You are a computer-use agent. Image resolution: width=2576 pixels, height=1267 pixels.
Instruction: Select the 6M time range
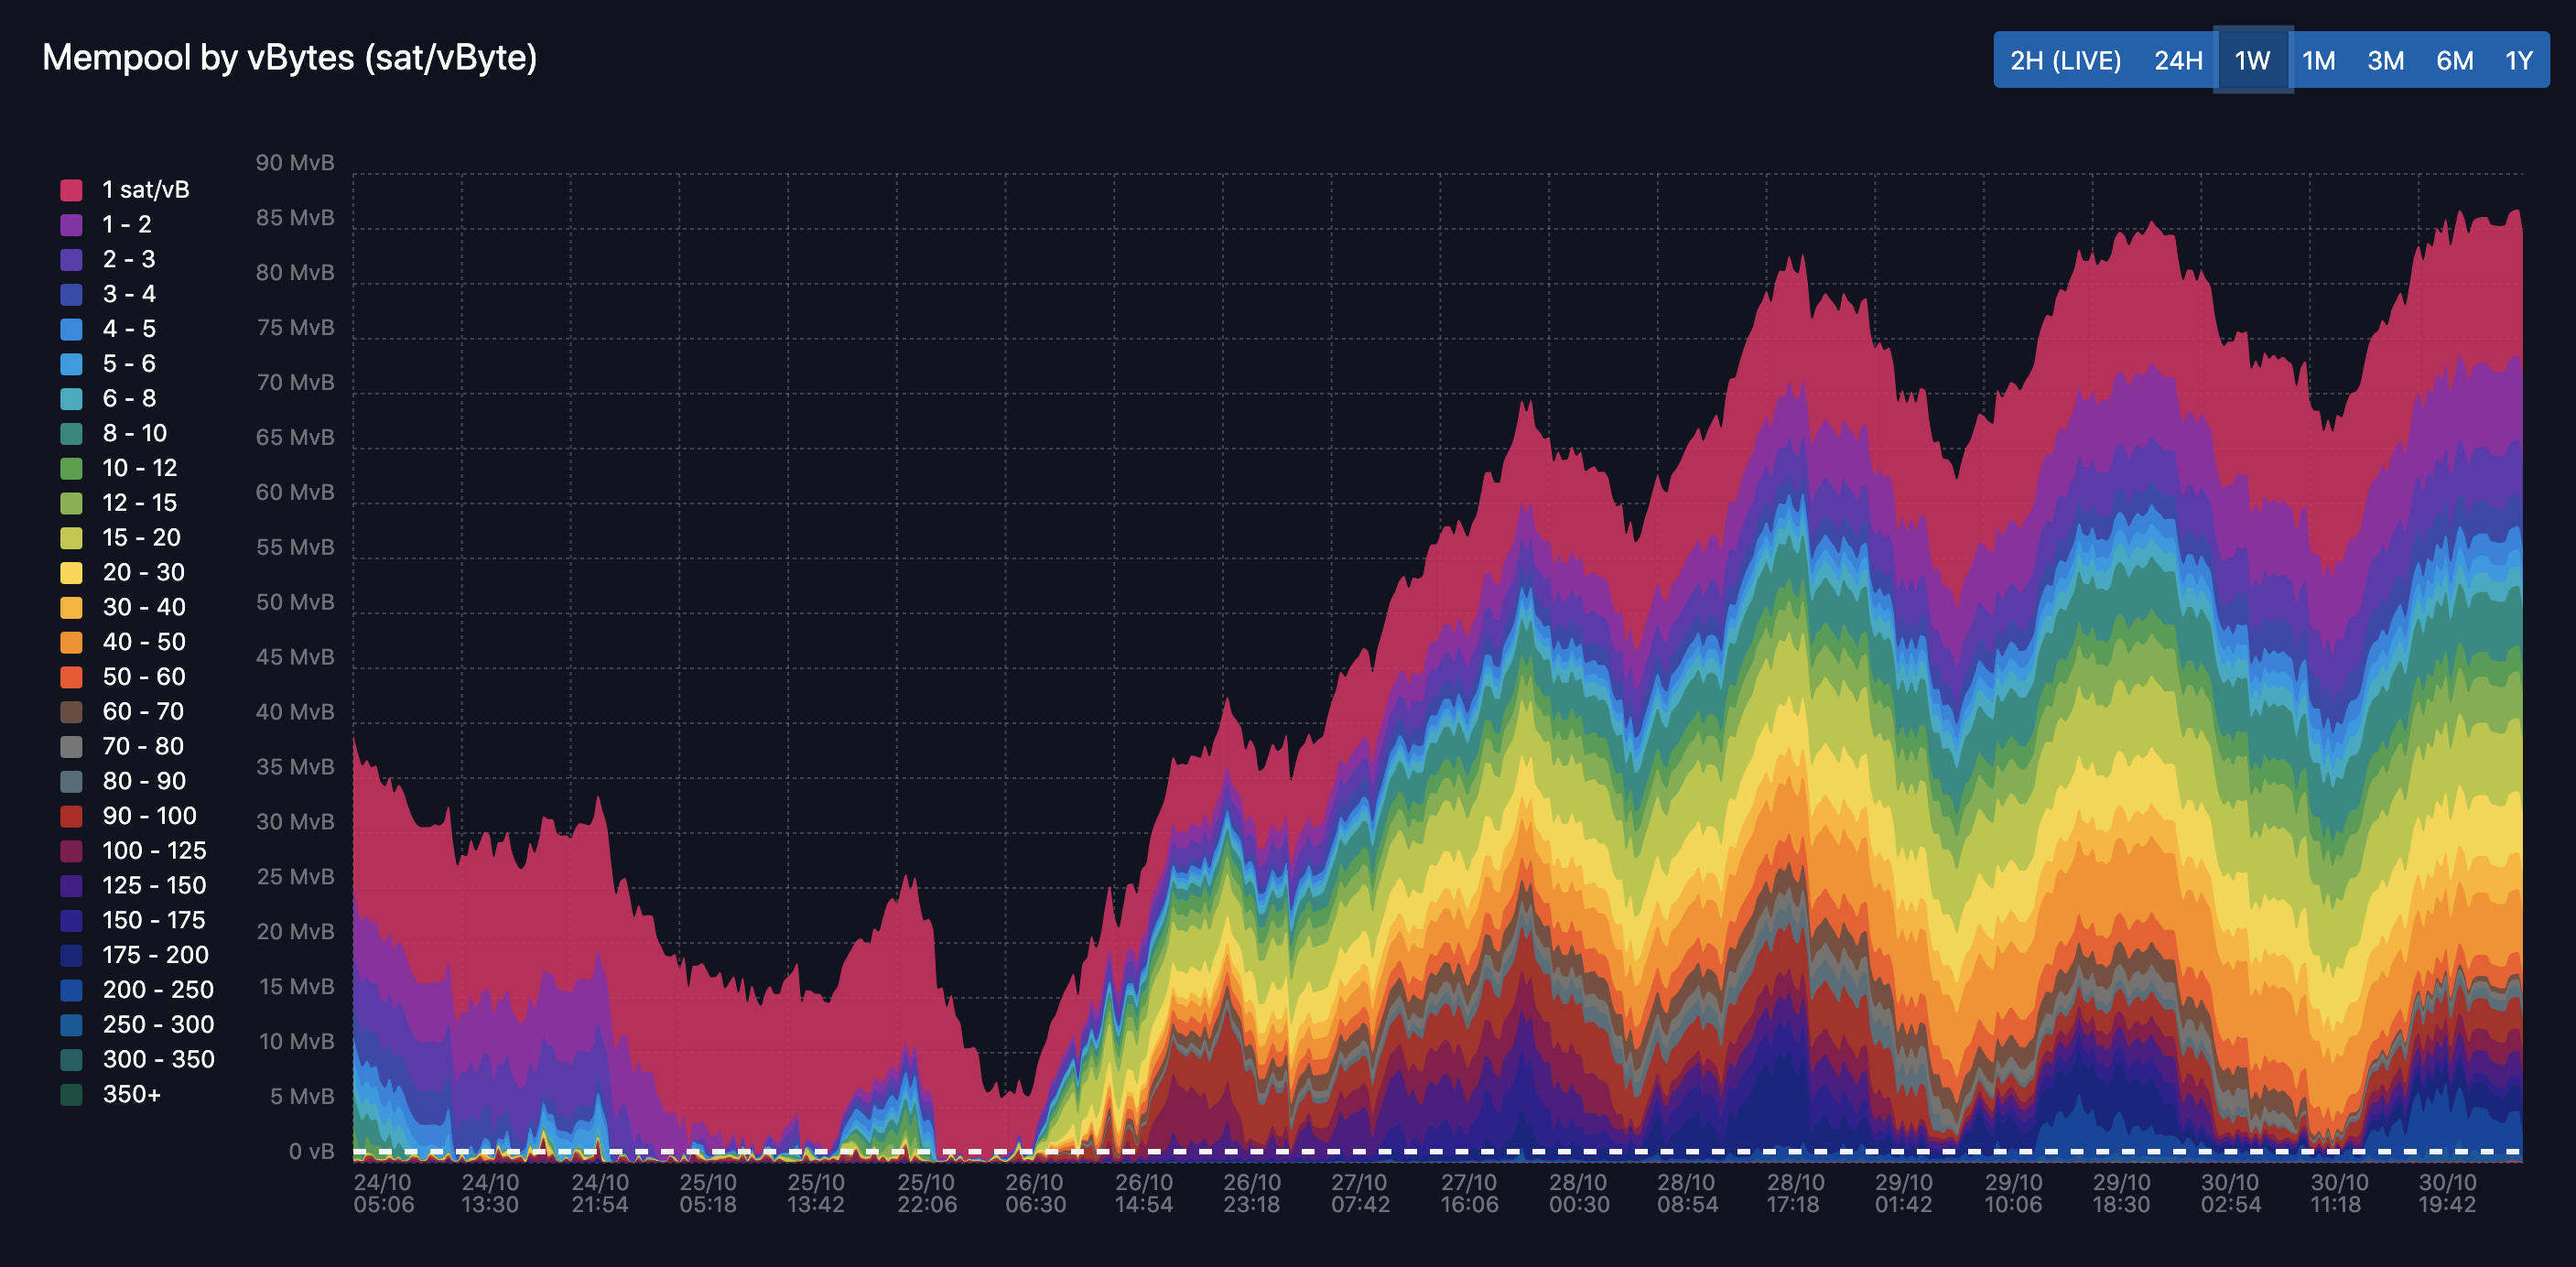point(2454,60)
